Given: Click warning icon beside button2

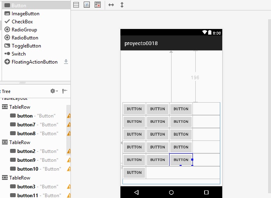Looking at the screenshot, I should click(x=69, y=151).
